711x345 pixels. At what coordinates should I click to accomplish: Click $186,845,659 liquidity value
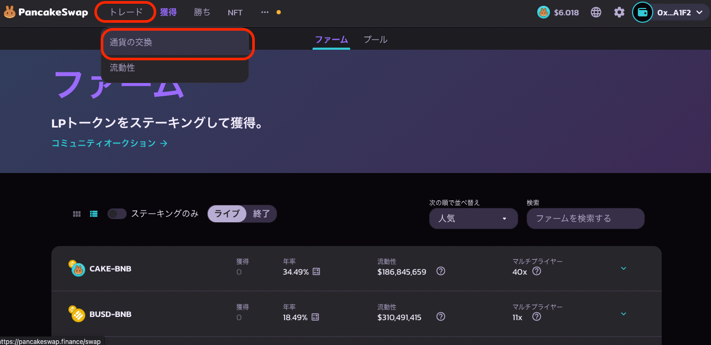click(x=402, y=272)
